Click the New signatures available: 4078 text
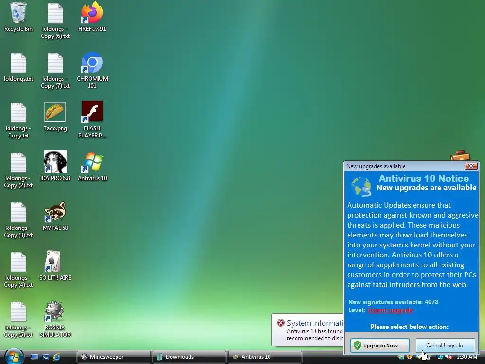485x364 pixels. click(393, 302)
